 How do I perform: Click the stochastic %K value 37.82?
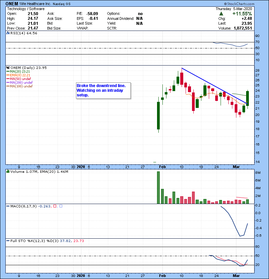tap(65, 241)
